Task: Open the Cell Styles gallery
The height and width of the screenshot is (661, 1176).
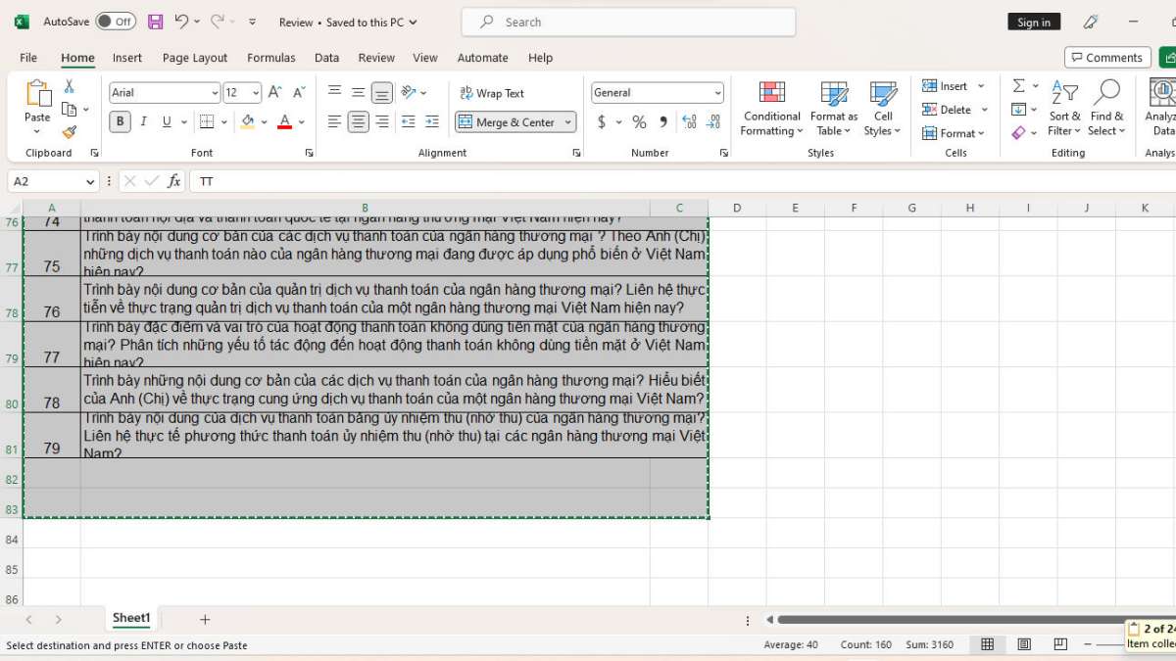Action: (883, 108)
